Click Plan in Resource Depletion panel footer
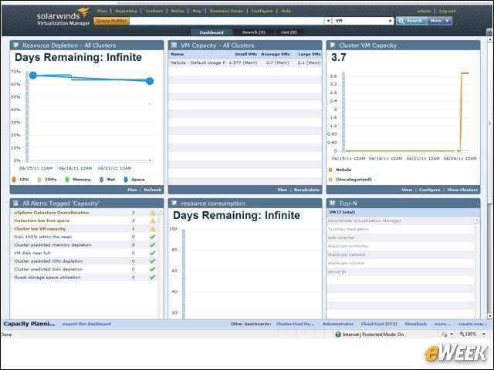This screenshot has width=494, height=370. (132, 190)
